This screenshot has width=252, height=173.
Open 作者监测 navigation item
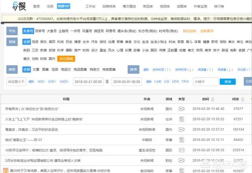200,6
